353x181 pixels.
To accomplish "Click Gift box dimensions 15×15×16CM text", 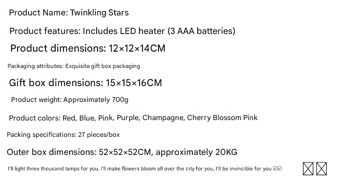I will point(86,83).
